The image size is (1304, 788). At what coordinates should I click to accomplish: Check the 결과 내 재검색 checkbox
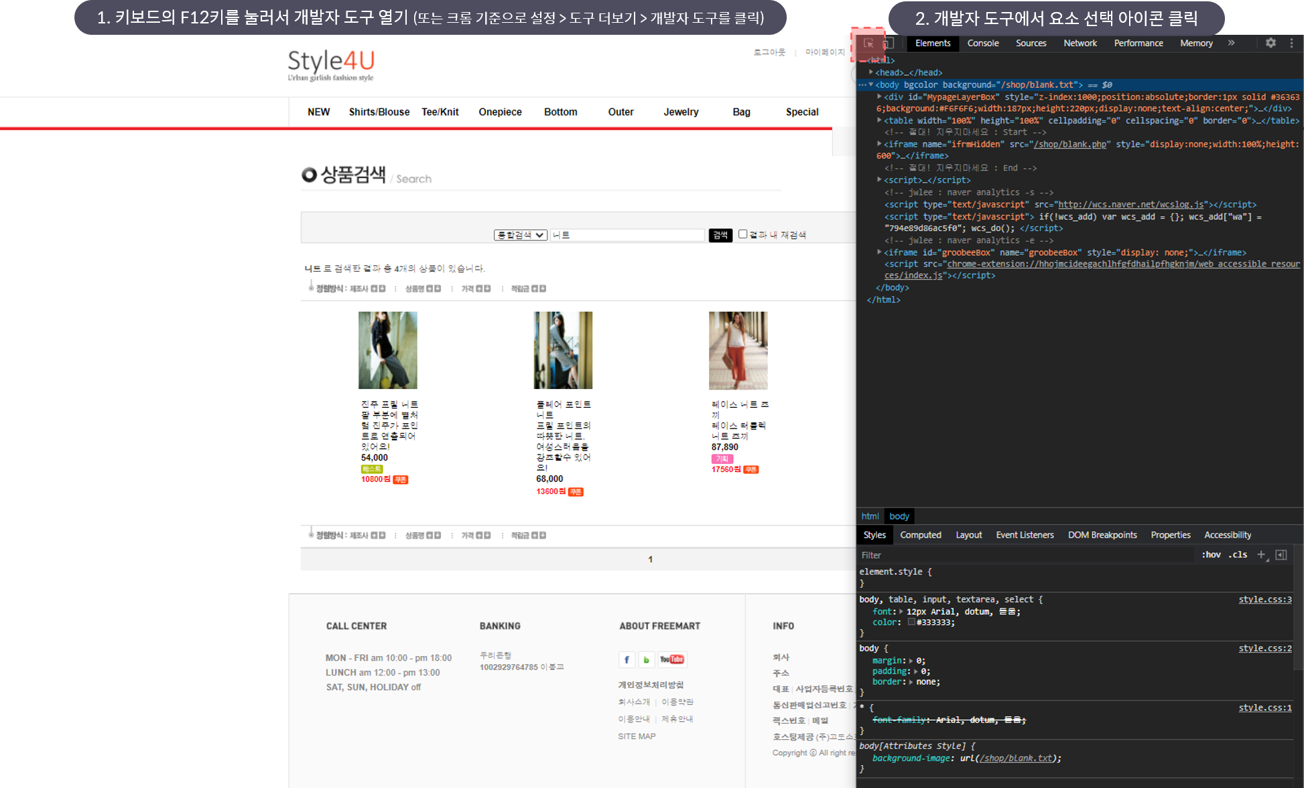coord(742,234)
